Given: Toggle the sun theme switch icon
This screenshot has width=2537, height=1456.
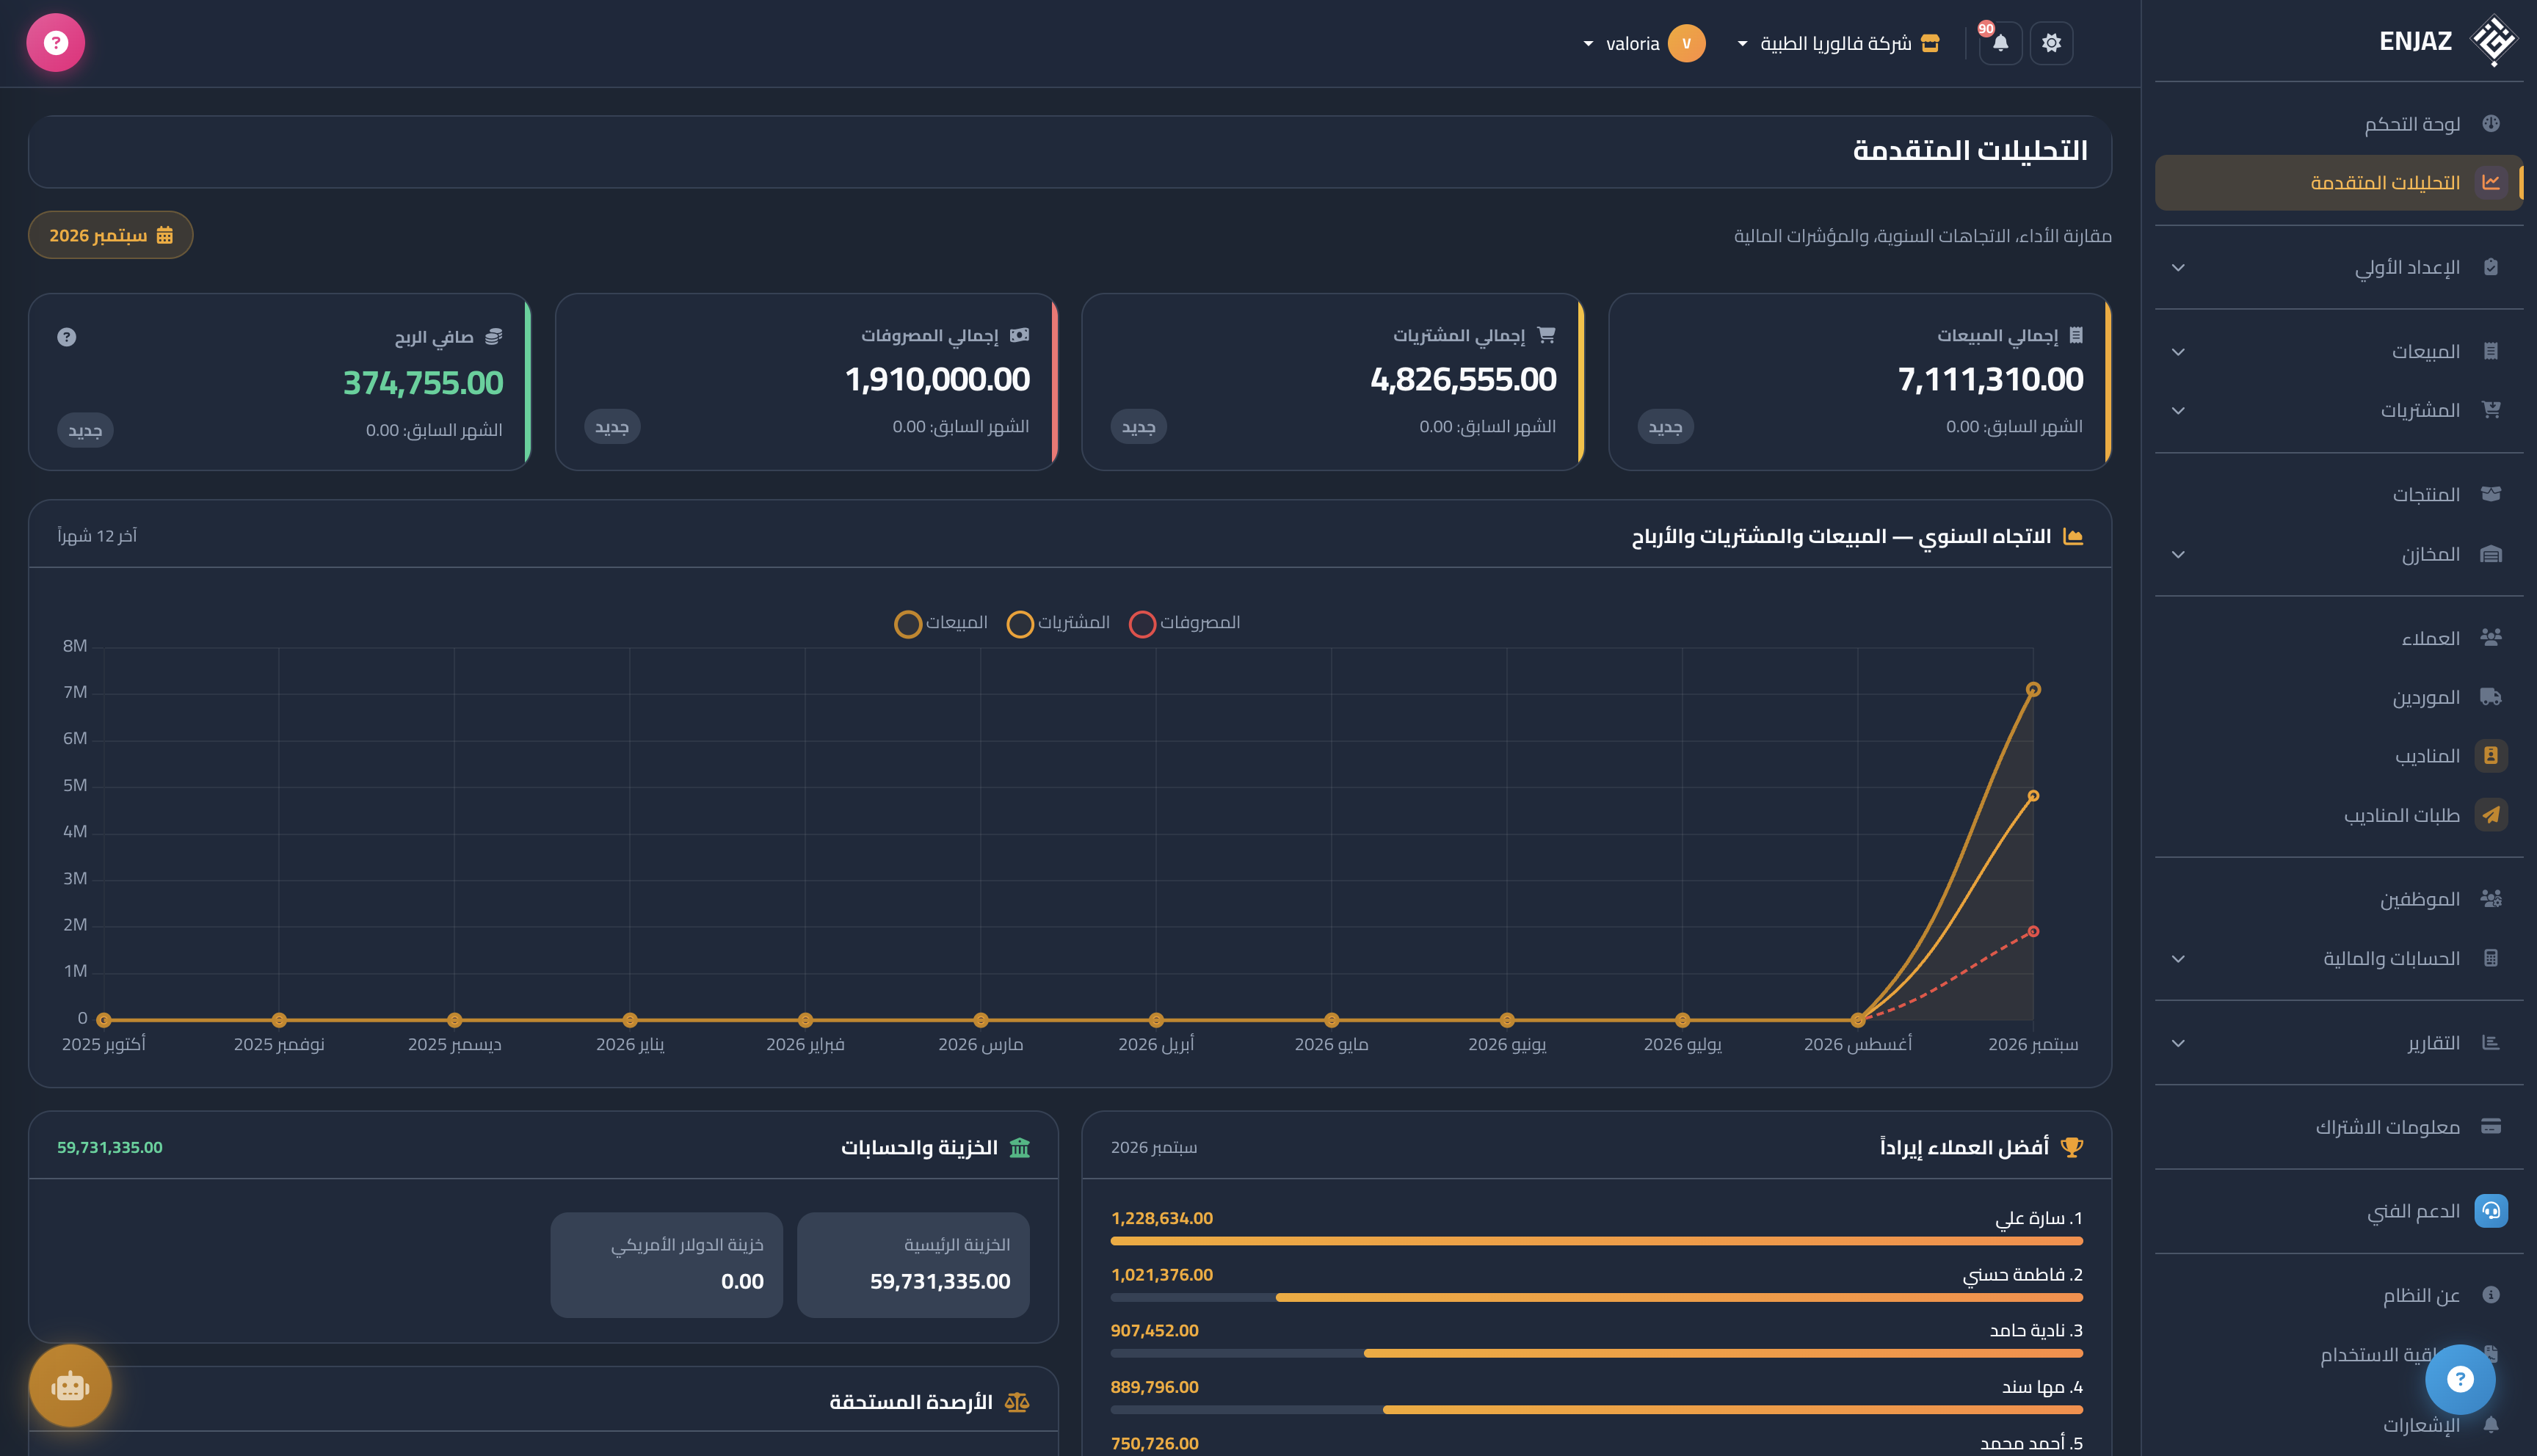Looking at the screenshot, I should tap(2051, 43).
